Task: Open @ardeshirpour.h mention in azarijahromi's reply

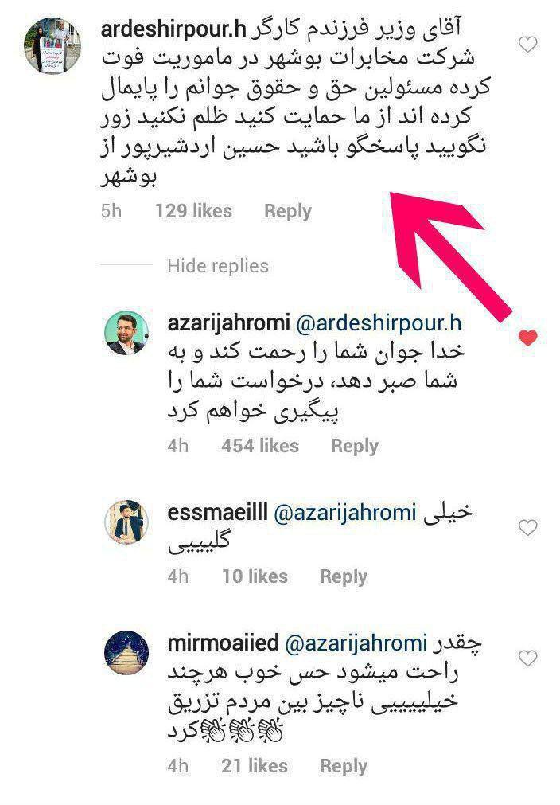Action: click(379, 323)
